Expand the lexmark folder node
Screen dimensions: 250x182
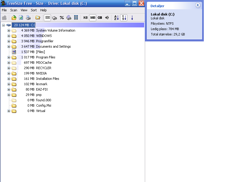pyautogui.click(x=9, y=84)
